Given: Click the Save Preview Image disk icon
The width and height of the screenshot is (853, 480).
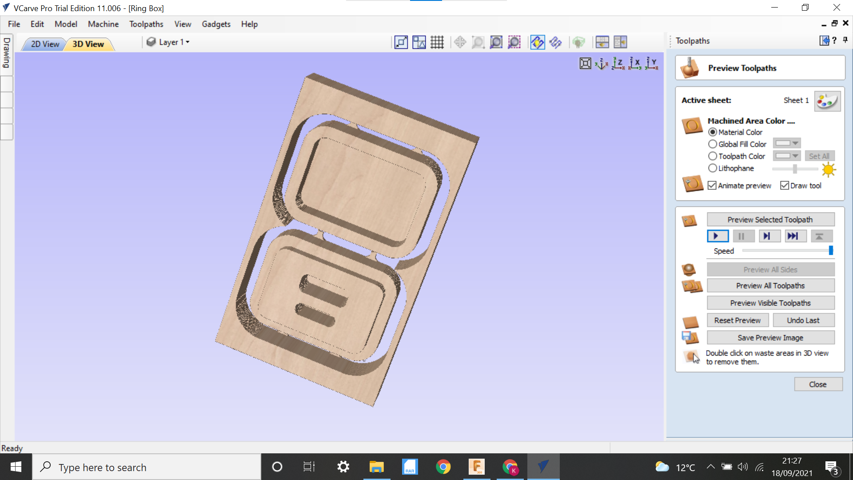Looking at the screenshot, I should (x=690, y=338).
